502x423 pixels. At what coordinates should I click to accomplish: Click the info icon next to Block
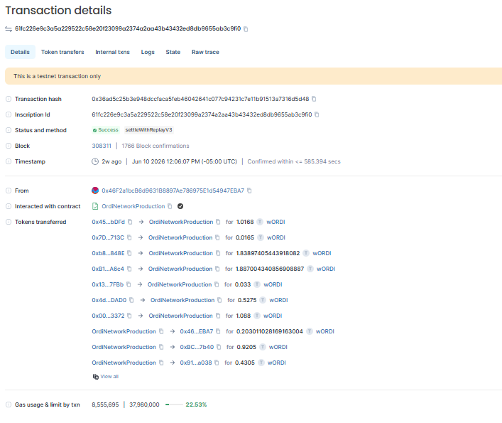point(9,146)
